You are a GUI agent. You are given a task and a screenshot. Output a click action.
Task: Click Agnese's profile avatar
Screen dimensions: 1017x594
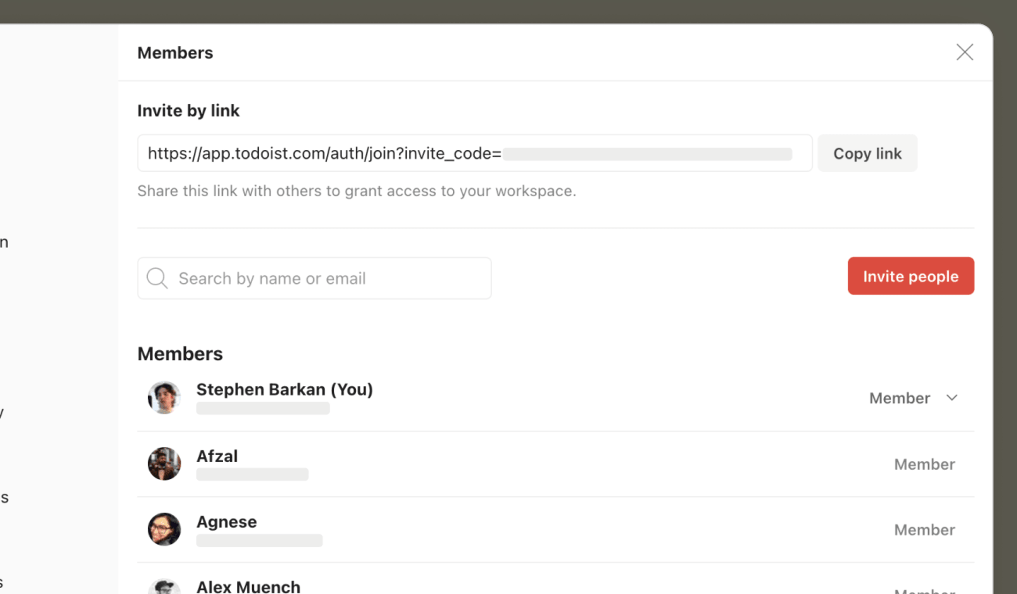[164, 529]
